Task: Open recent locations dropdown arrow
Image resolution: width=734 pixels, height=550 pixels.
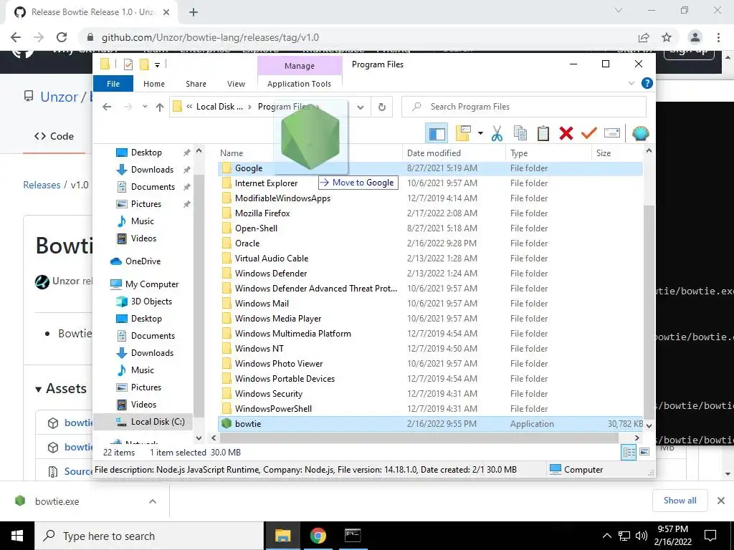Action: click(x=145, y=107)
